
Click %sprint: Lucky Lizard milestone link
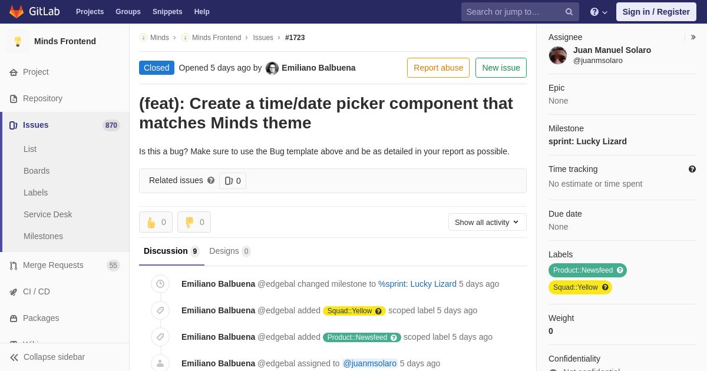tap(417, 284)
